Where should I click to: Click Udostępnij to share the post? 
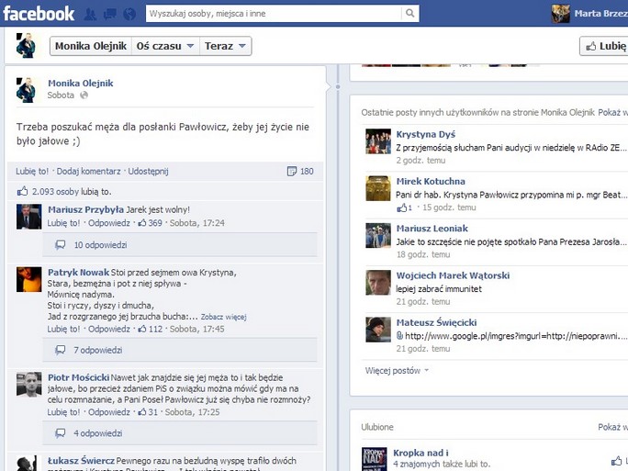148,172
